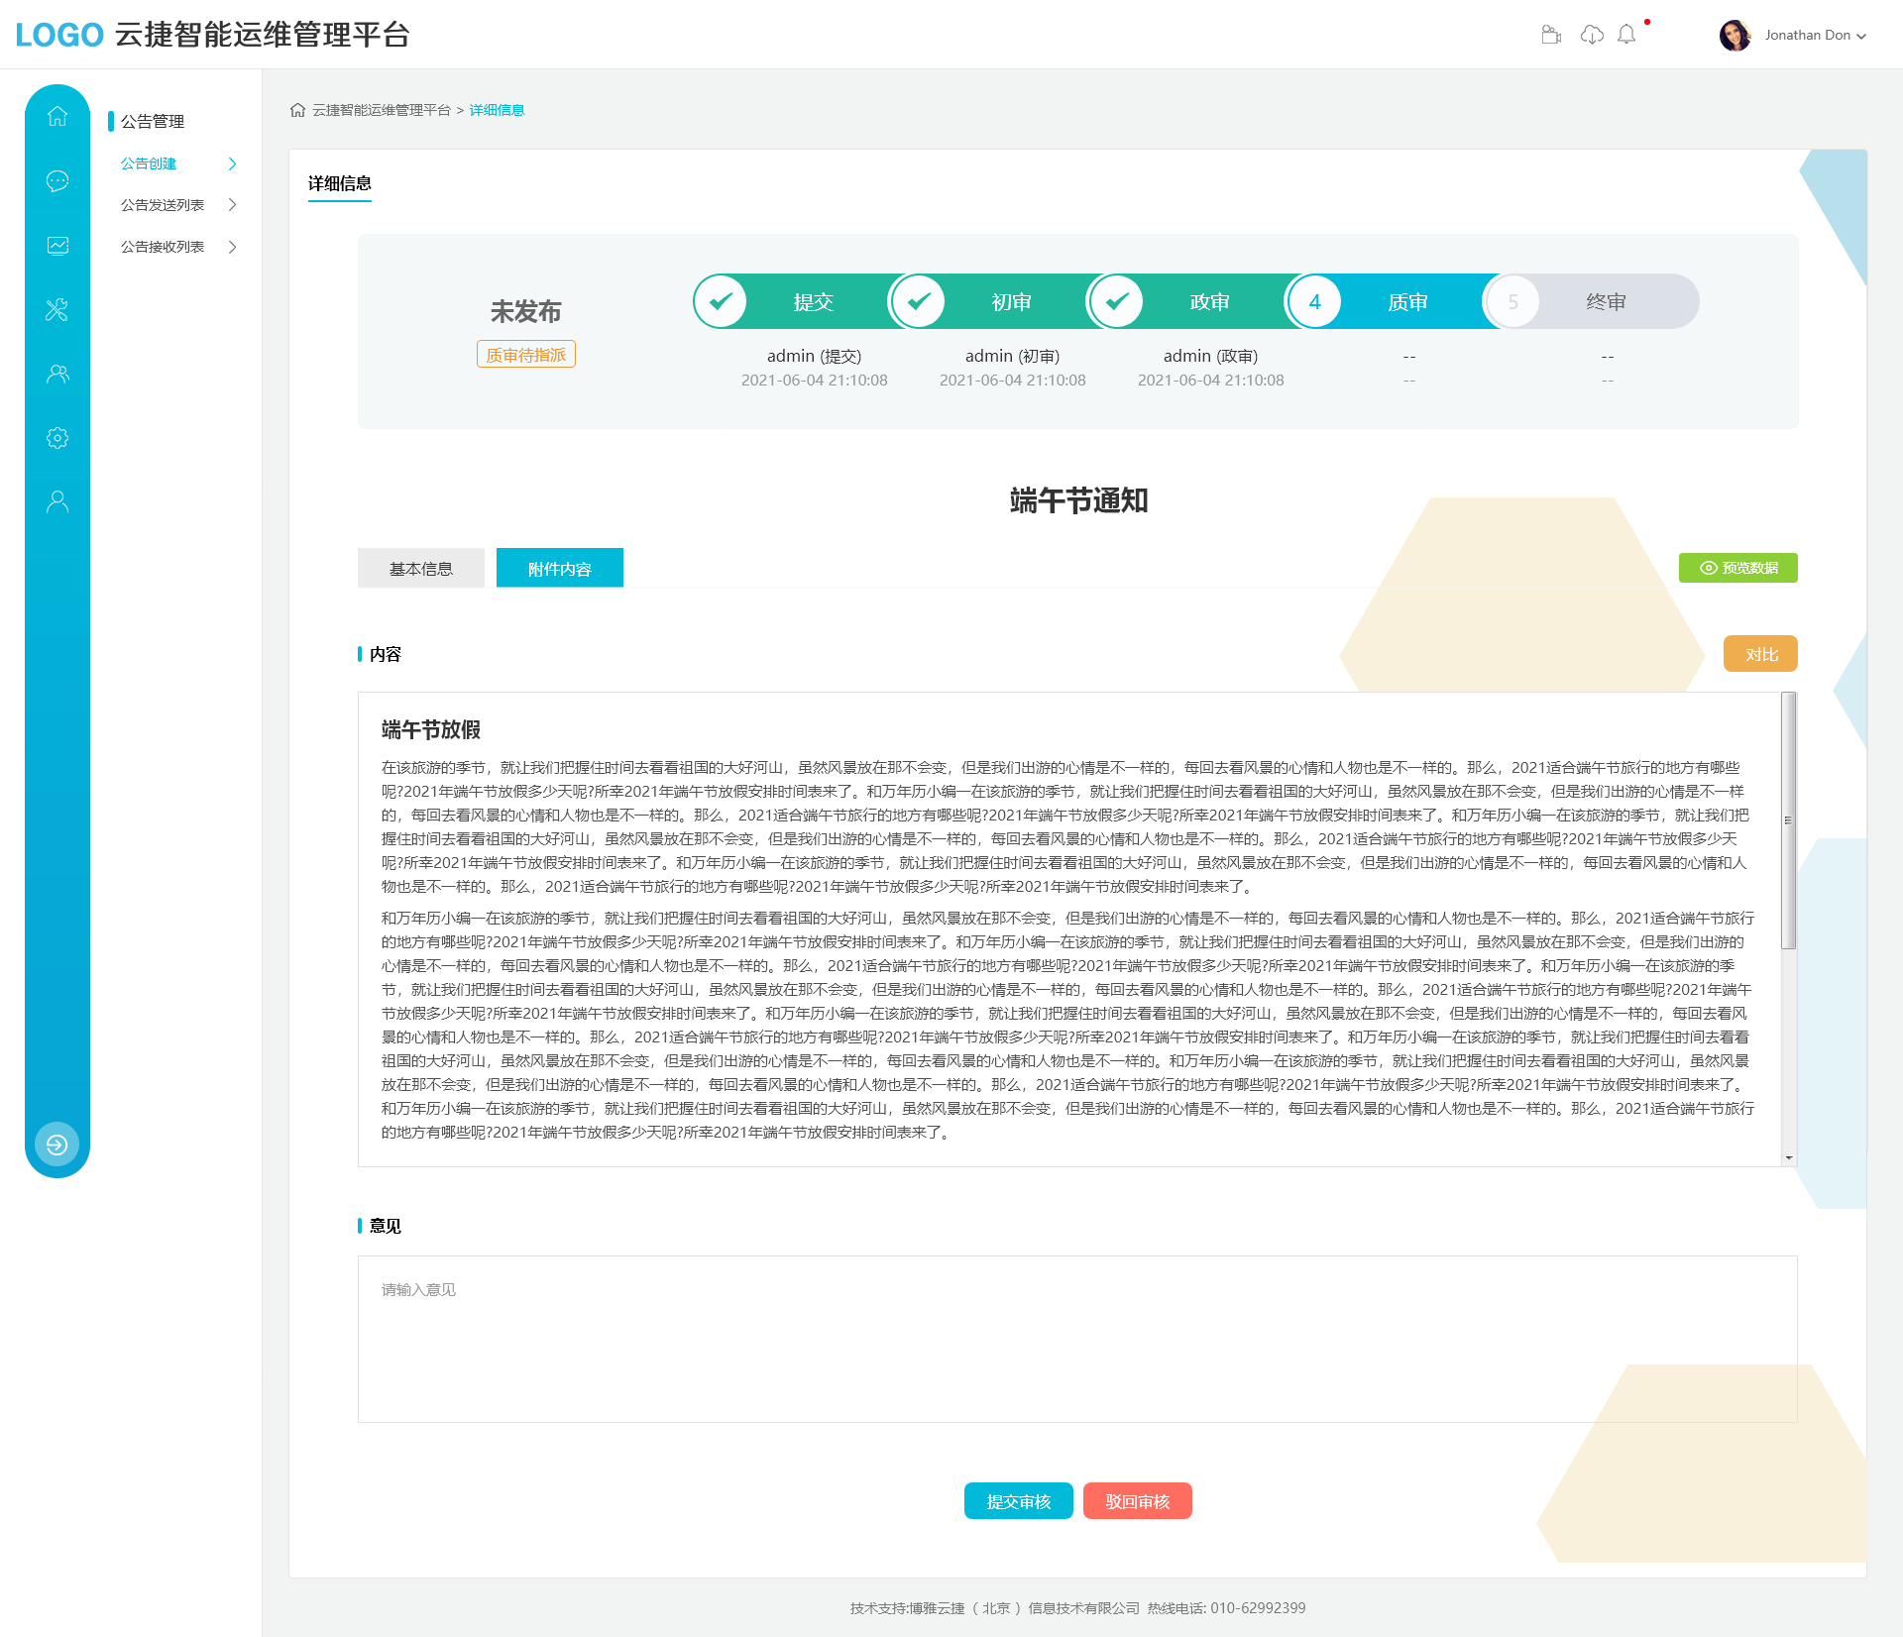The height and width of the screenshot is (1637, 1903).
Task: Click the 提交 step checkmark
Action: point(721,301)
